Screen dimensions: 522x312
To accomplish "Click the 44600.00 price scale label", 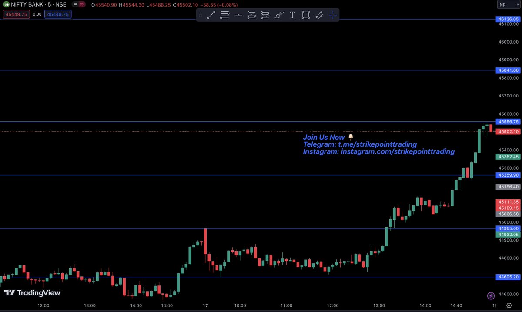I will click(508, 294).
